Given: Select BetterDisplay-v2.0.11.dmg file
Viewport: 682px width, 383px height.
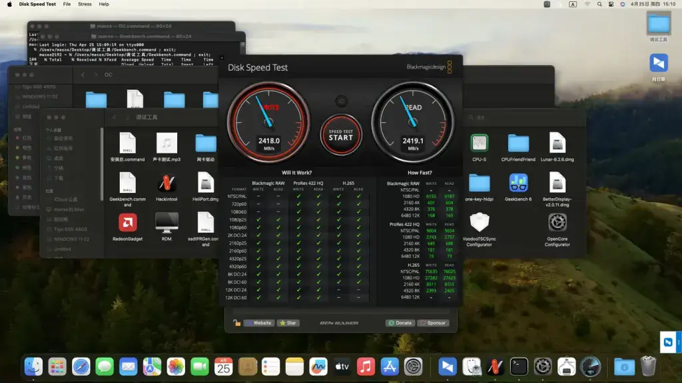Looking at the screenshot, I should (x=557, y=190).
